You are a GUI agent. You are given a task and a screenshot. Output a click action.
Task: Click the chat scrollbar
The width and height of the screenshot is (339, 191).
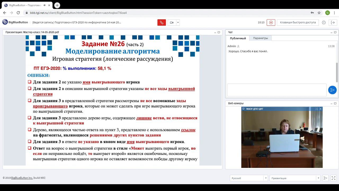pyautogui.click(x=337, y=72)
